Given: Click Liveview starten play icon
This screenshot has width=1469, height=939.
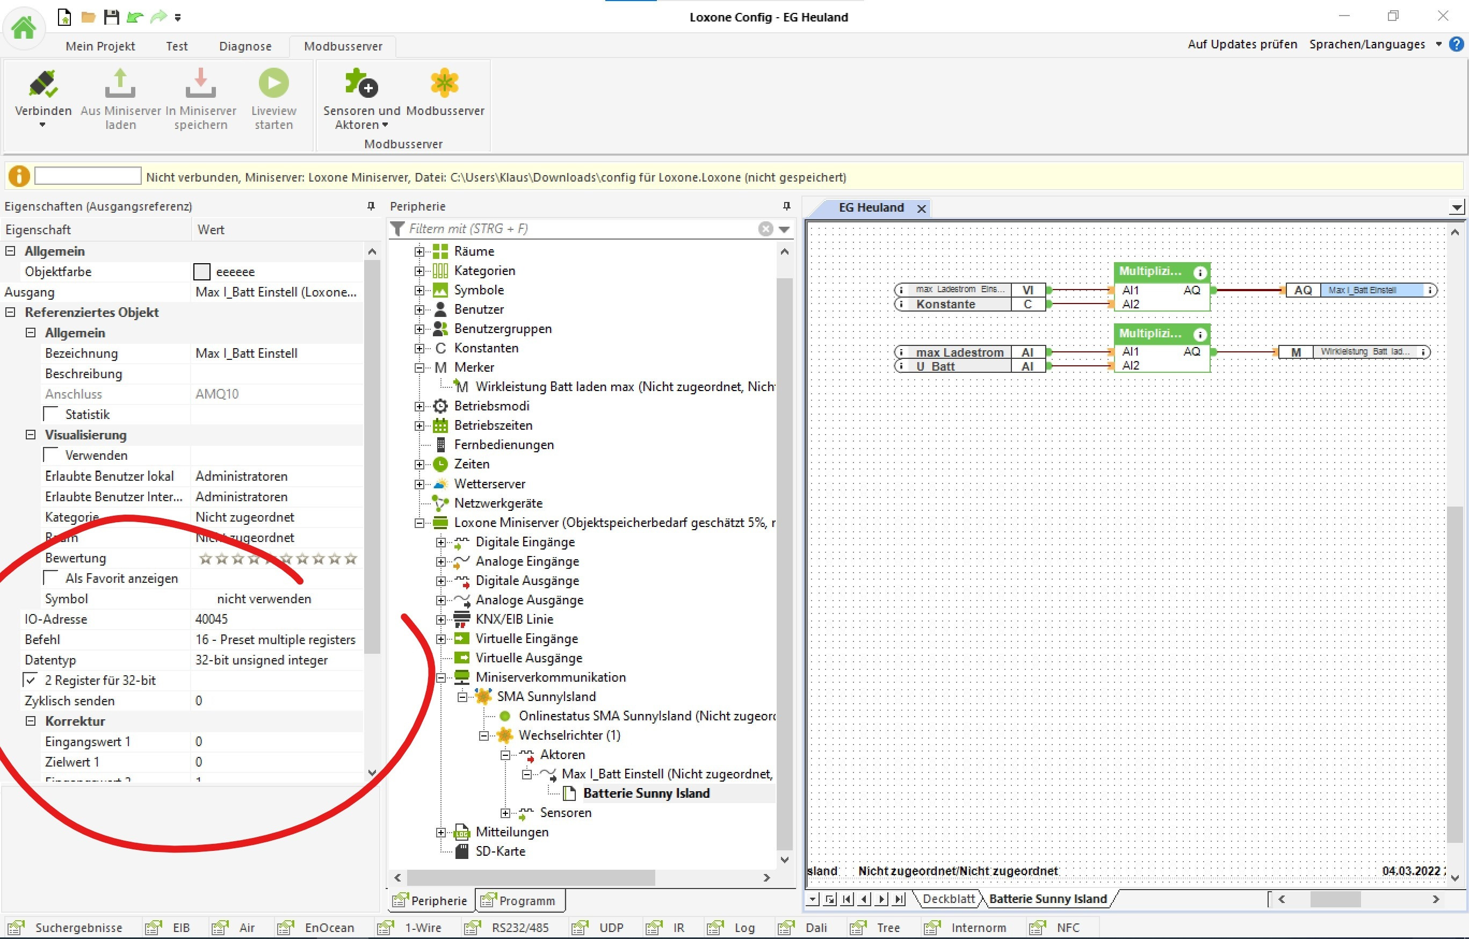Looking at the screenshot, I should tap(273, 84).
